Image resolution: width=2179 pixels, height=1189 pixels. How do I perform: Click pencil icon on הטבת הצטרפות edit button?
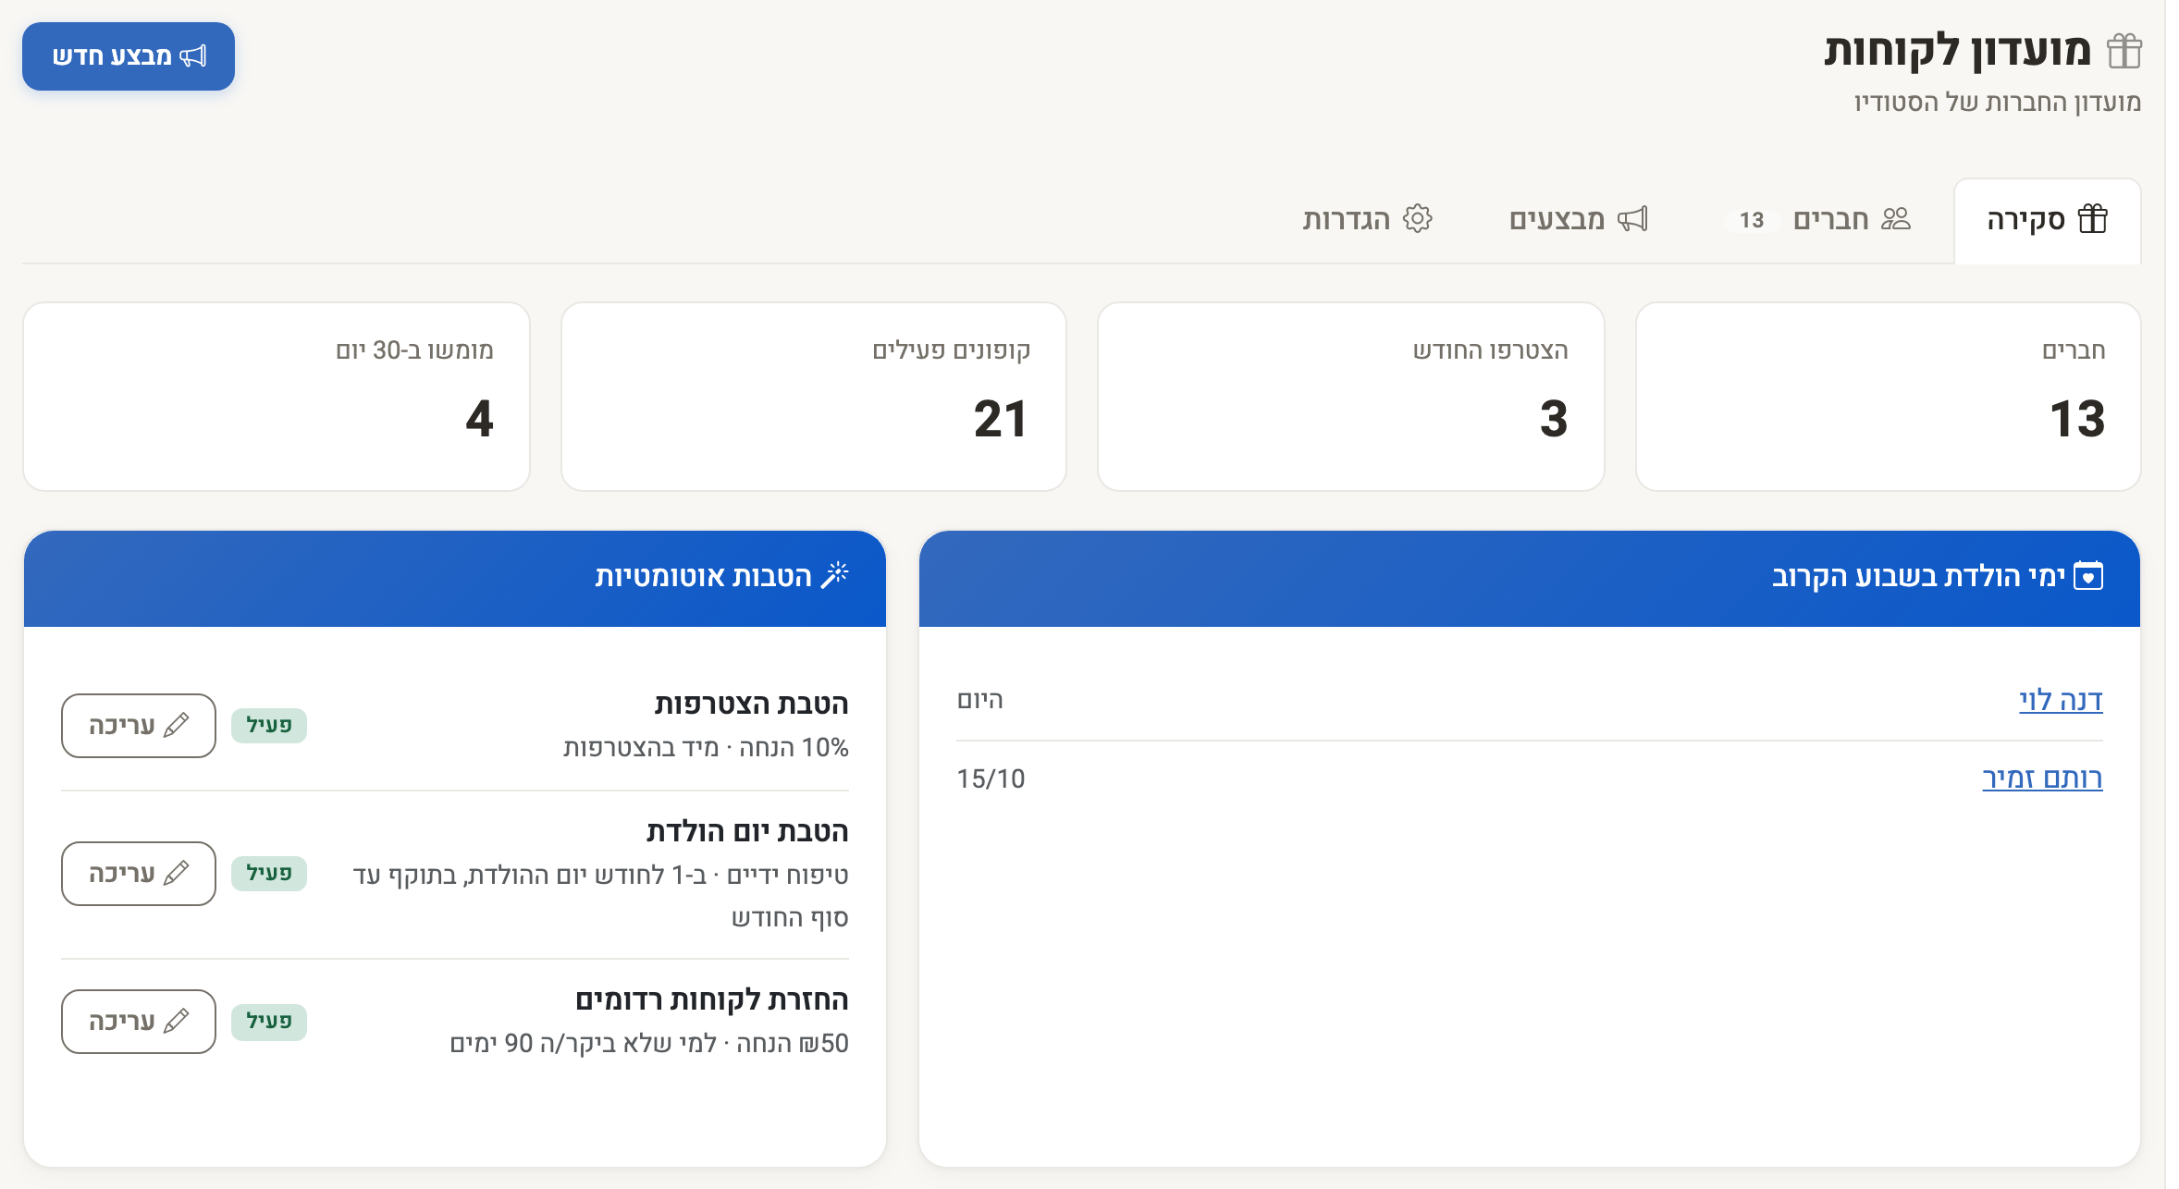pyautogui.click(x=176, y=726)
